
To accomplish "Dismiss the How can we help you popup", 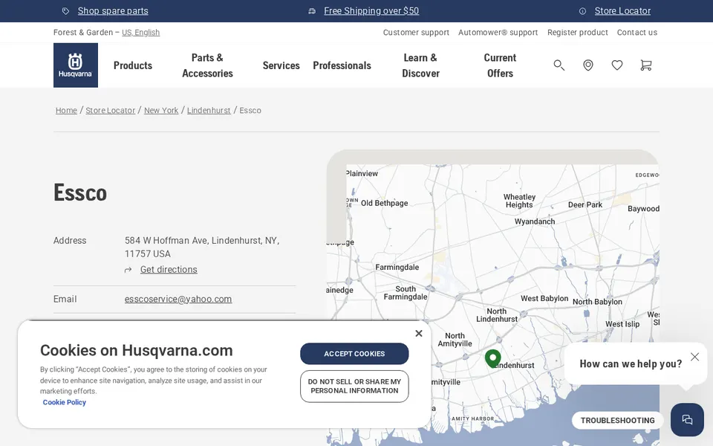I will [x=694, y=357].
